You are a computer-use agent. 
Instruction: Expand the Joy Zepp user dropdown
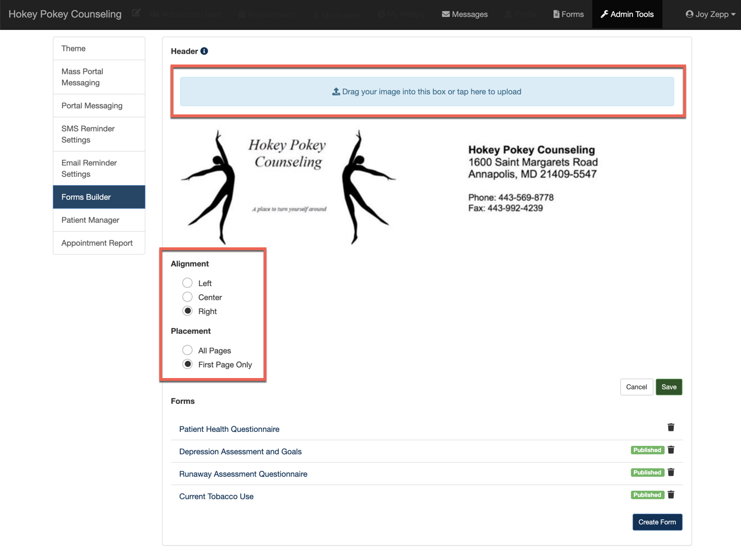tap(710, 14)
